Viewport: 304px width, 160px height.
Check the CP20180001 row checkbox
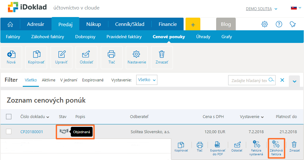9,132
